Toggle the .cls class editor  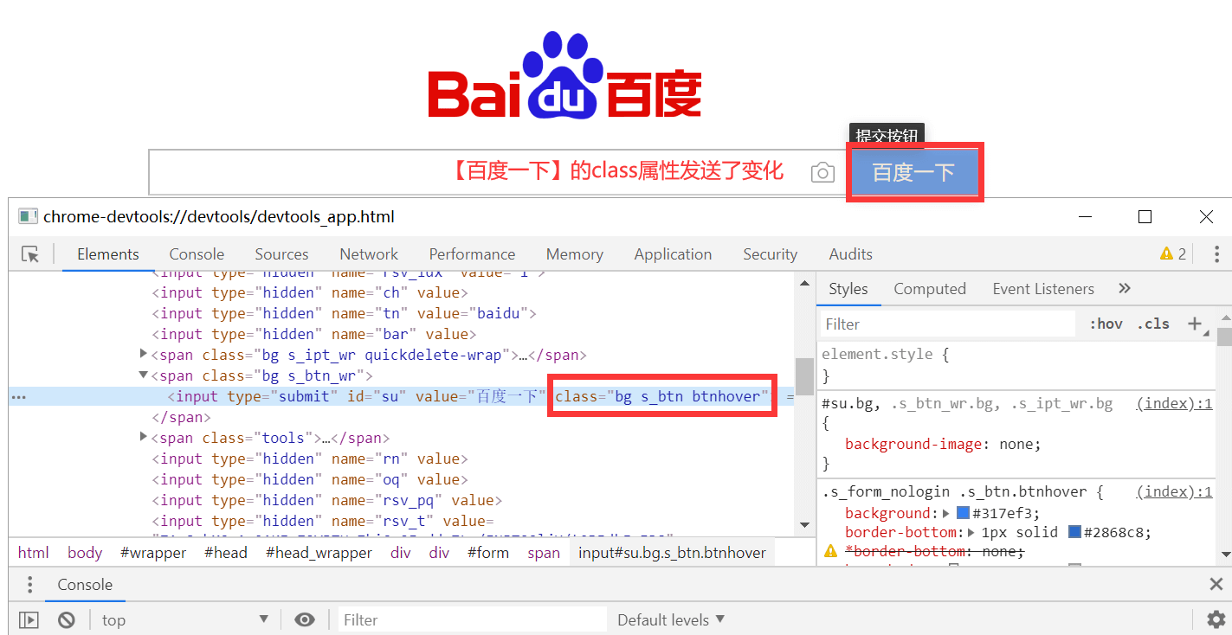coord(1154,324)
